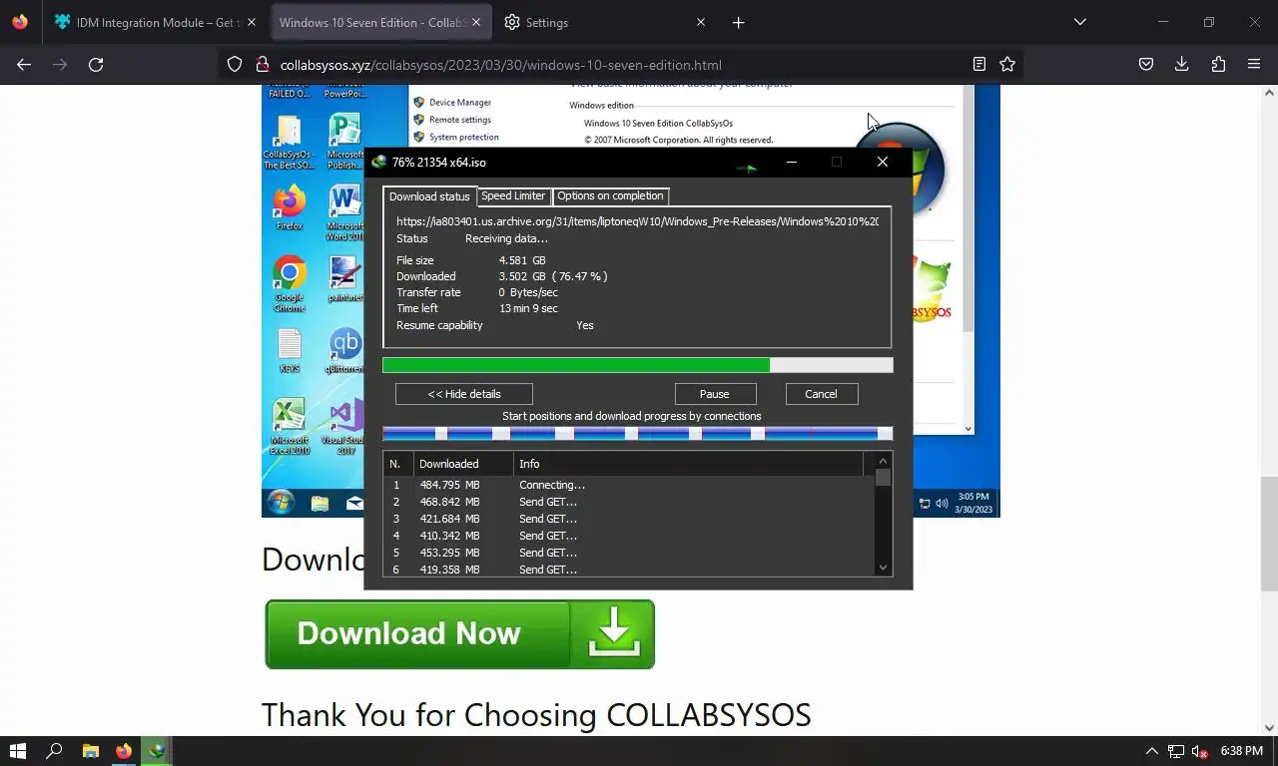
Task: Open the Extensions puzzle menu
Action: [1218, 64]
